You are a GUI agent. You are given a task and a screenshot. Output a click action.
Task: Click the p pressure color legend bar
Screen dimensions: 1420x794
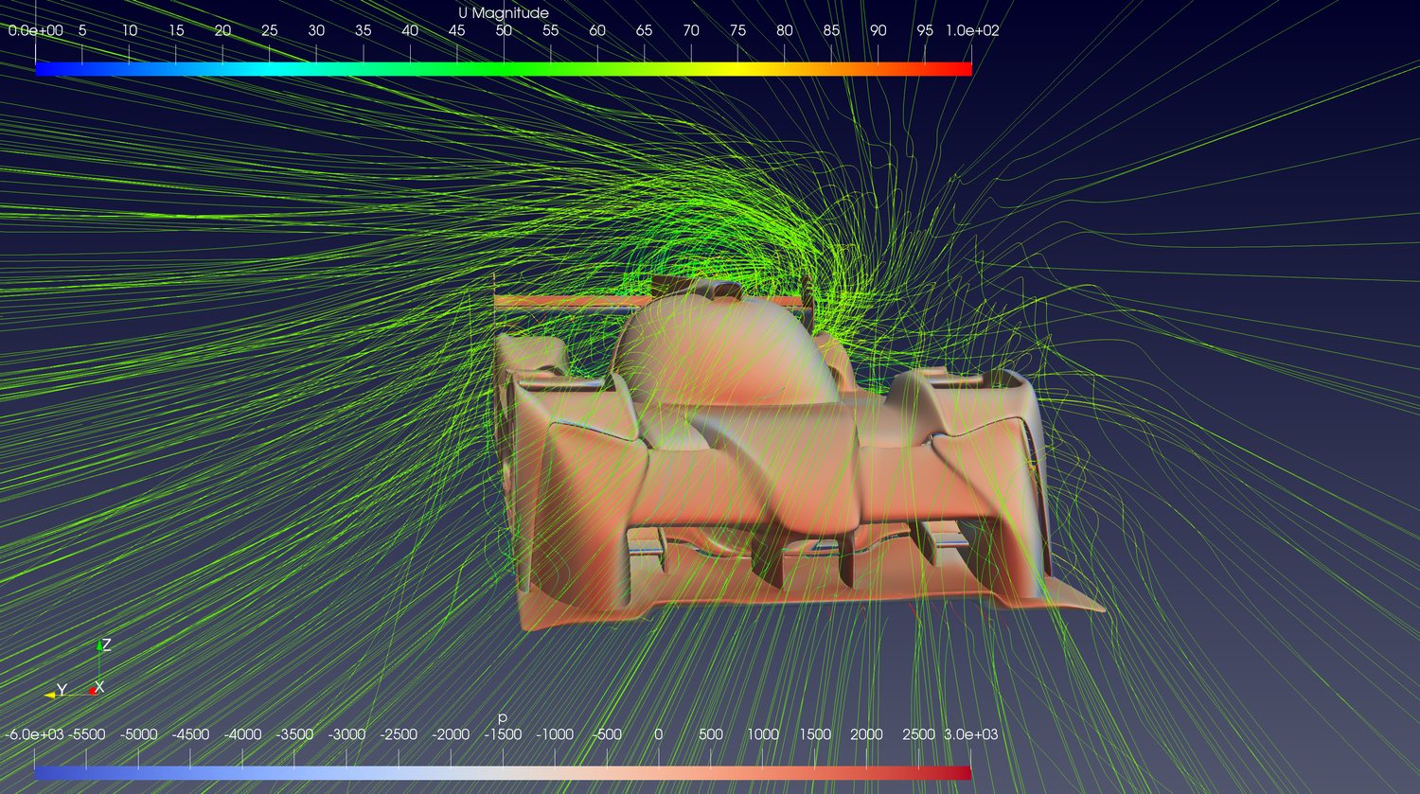click(503, 772)
